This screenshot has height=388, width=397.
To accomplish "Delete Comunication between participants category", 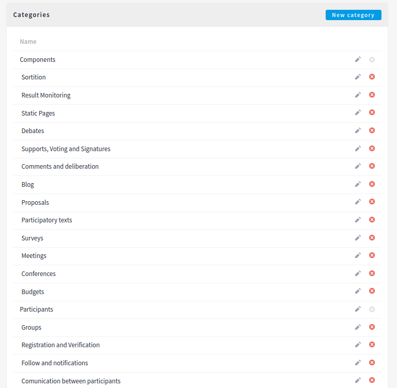I will [372, 380].
